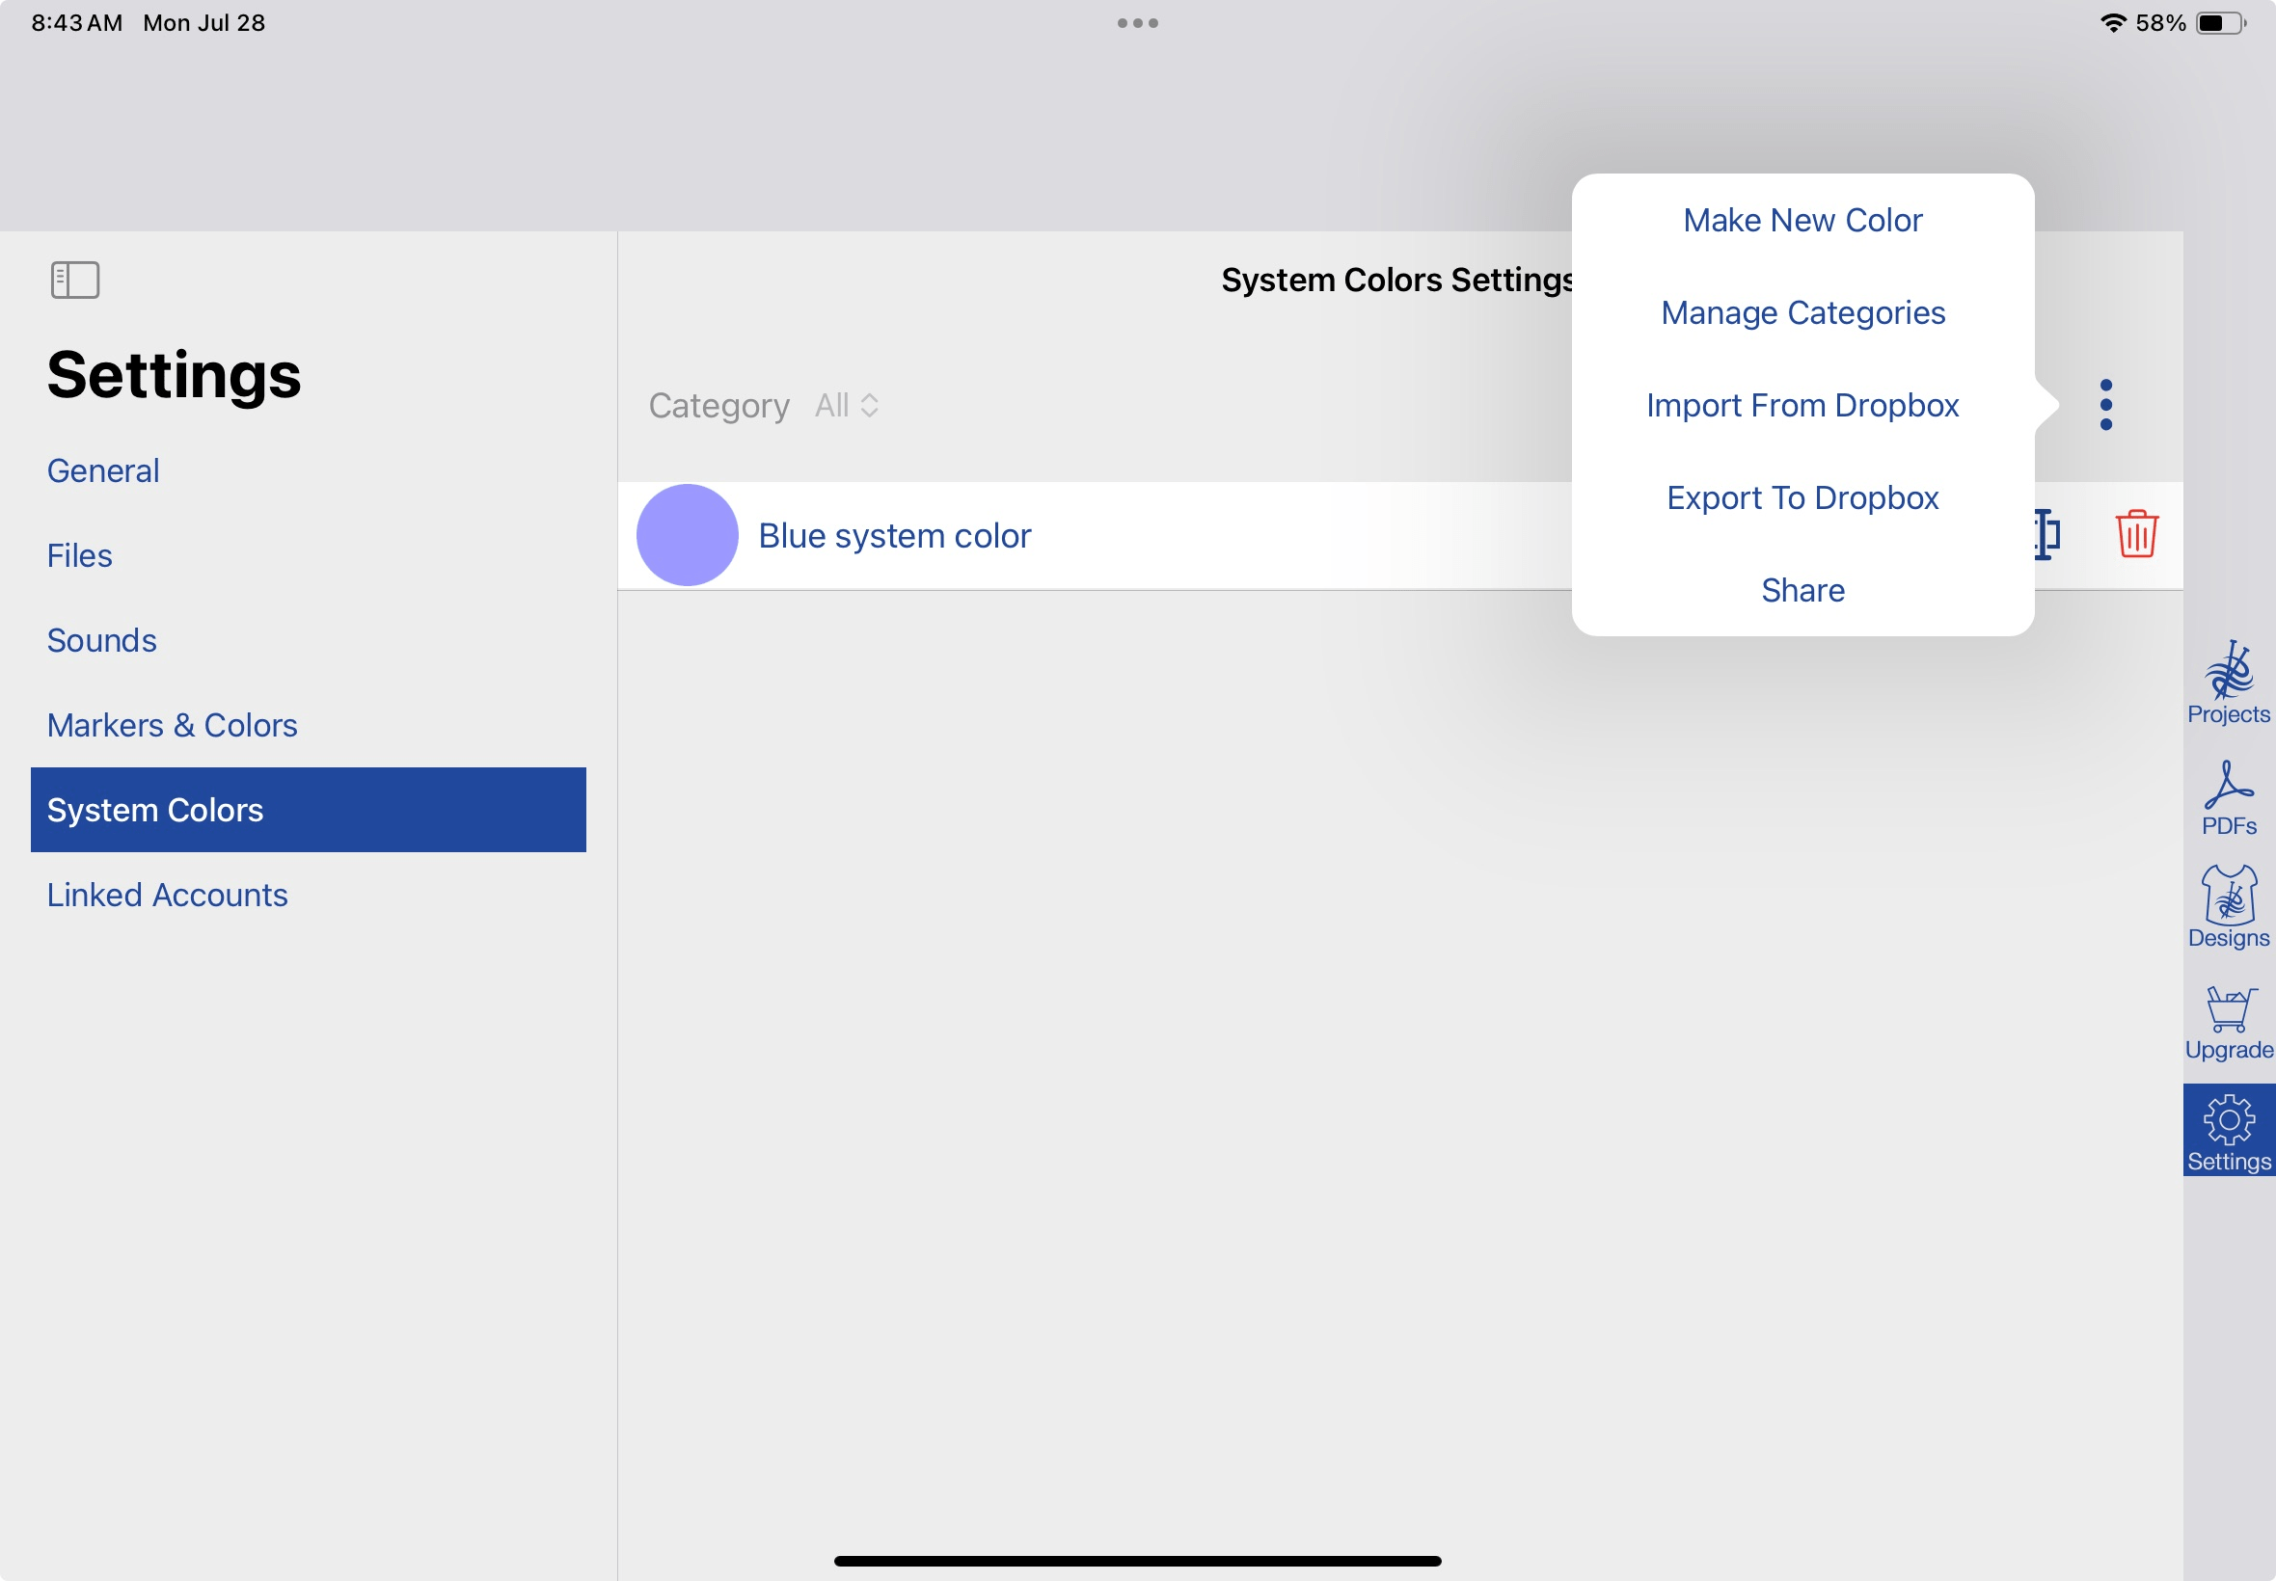2276x1581 pixels.
Task: Open the three-dot more options menu
Action: [x=2105, y=404]
